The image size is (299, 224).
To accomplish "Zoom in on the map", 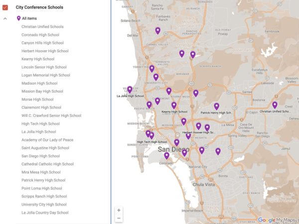I will click(x=119, y=210).
